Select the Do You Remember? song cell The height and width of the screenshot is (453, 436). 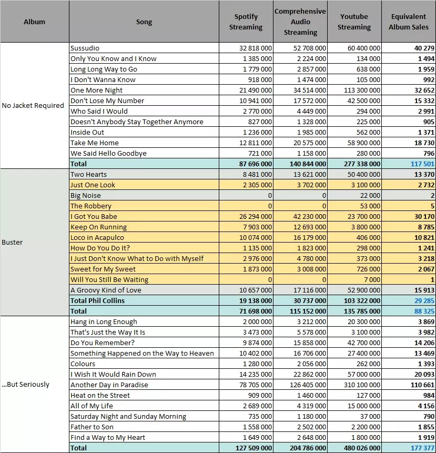click(144, 343)
